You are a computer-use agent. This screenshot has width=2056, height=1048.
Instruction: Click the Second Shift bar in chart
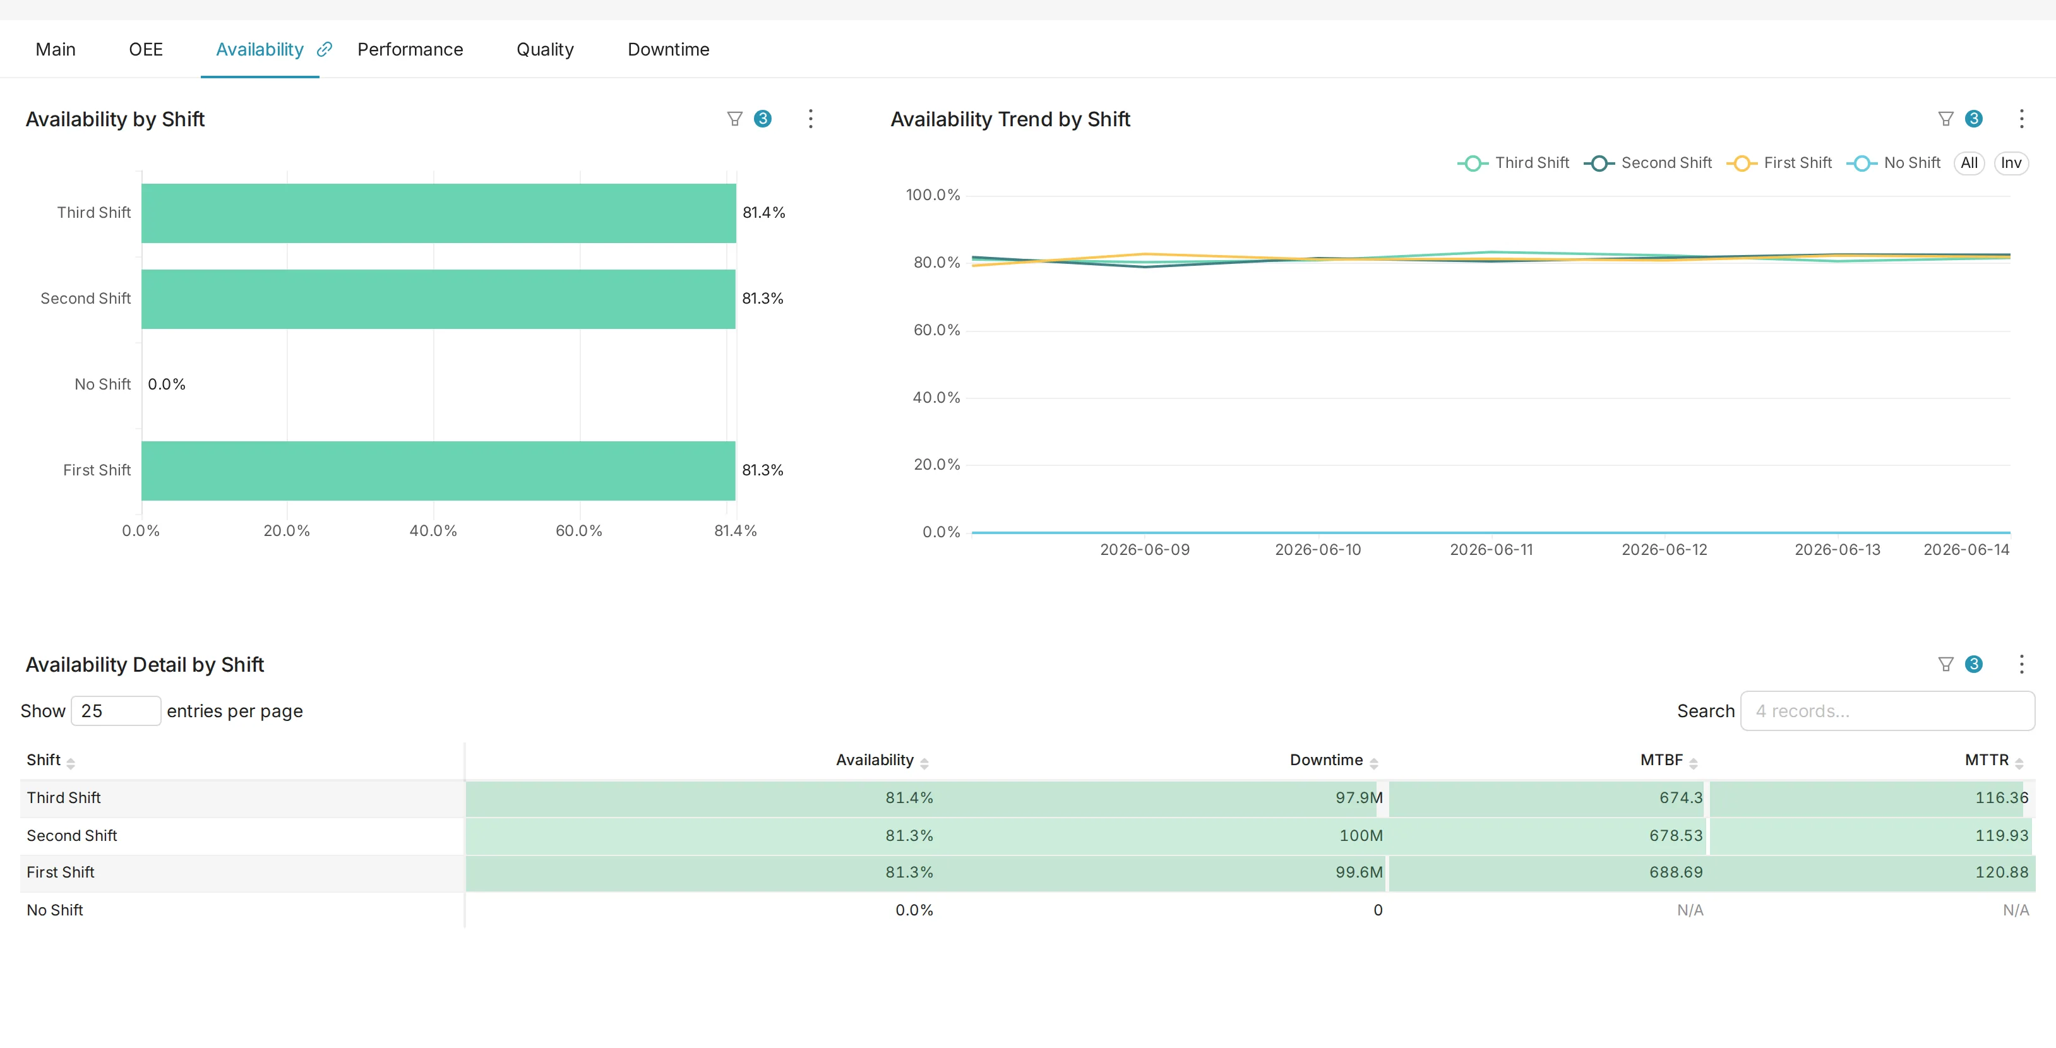coord(438,299)
